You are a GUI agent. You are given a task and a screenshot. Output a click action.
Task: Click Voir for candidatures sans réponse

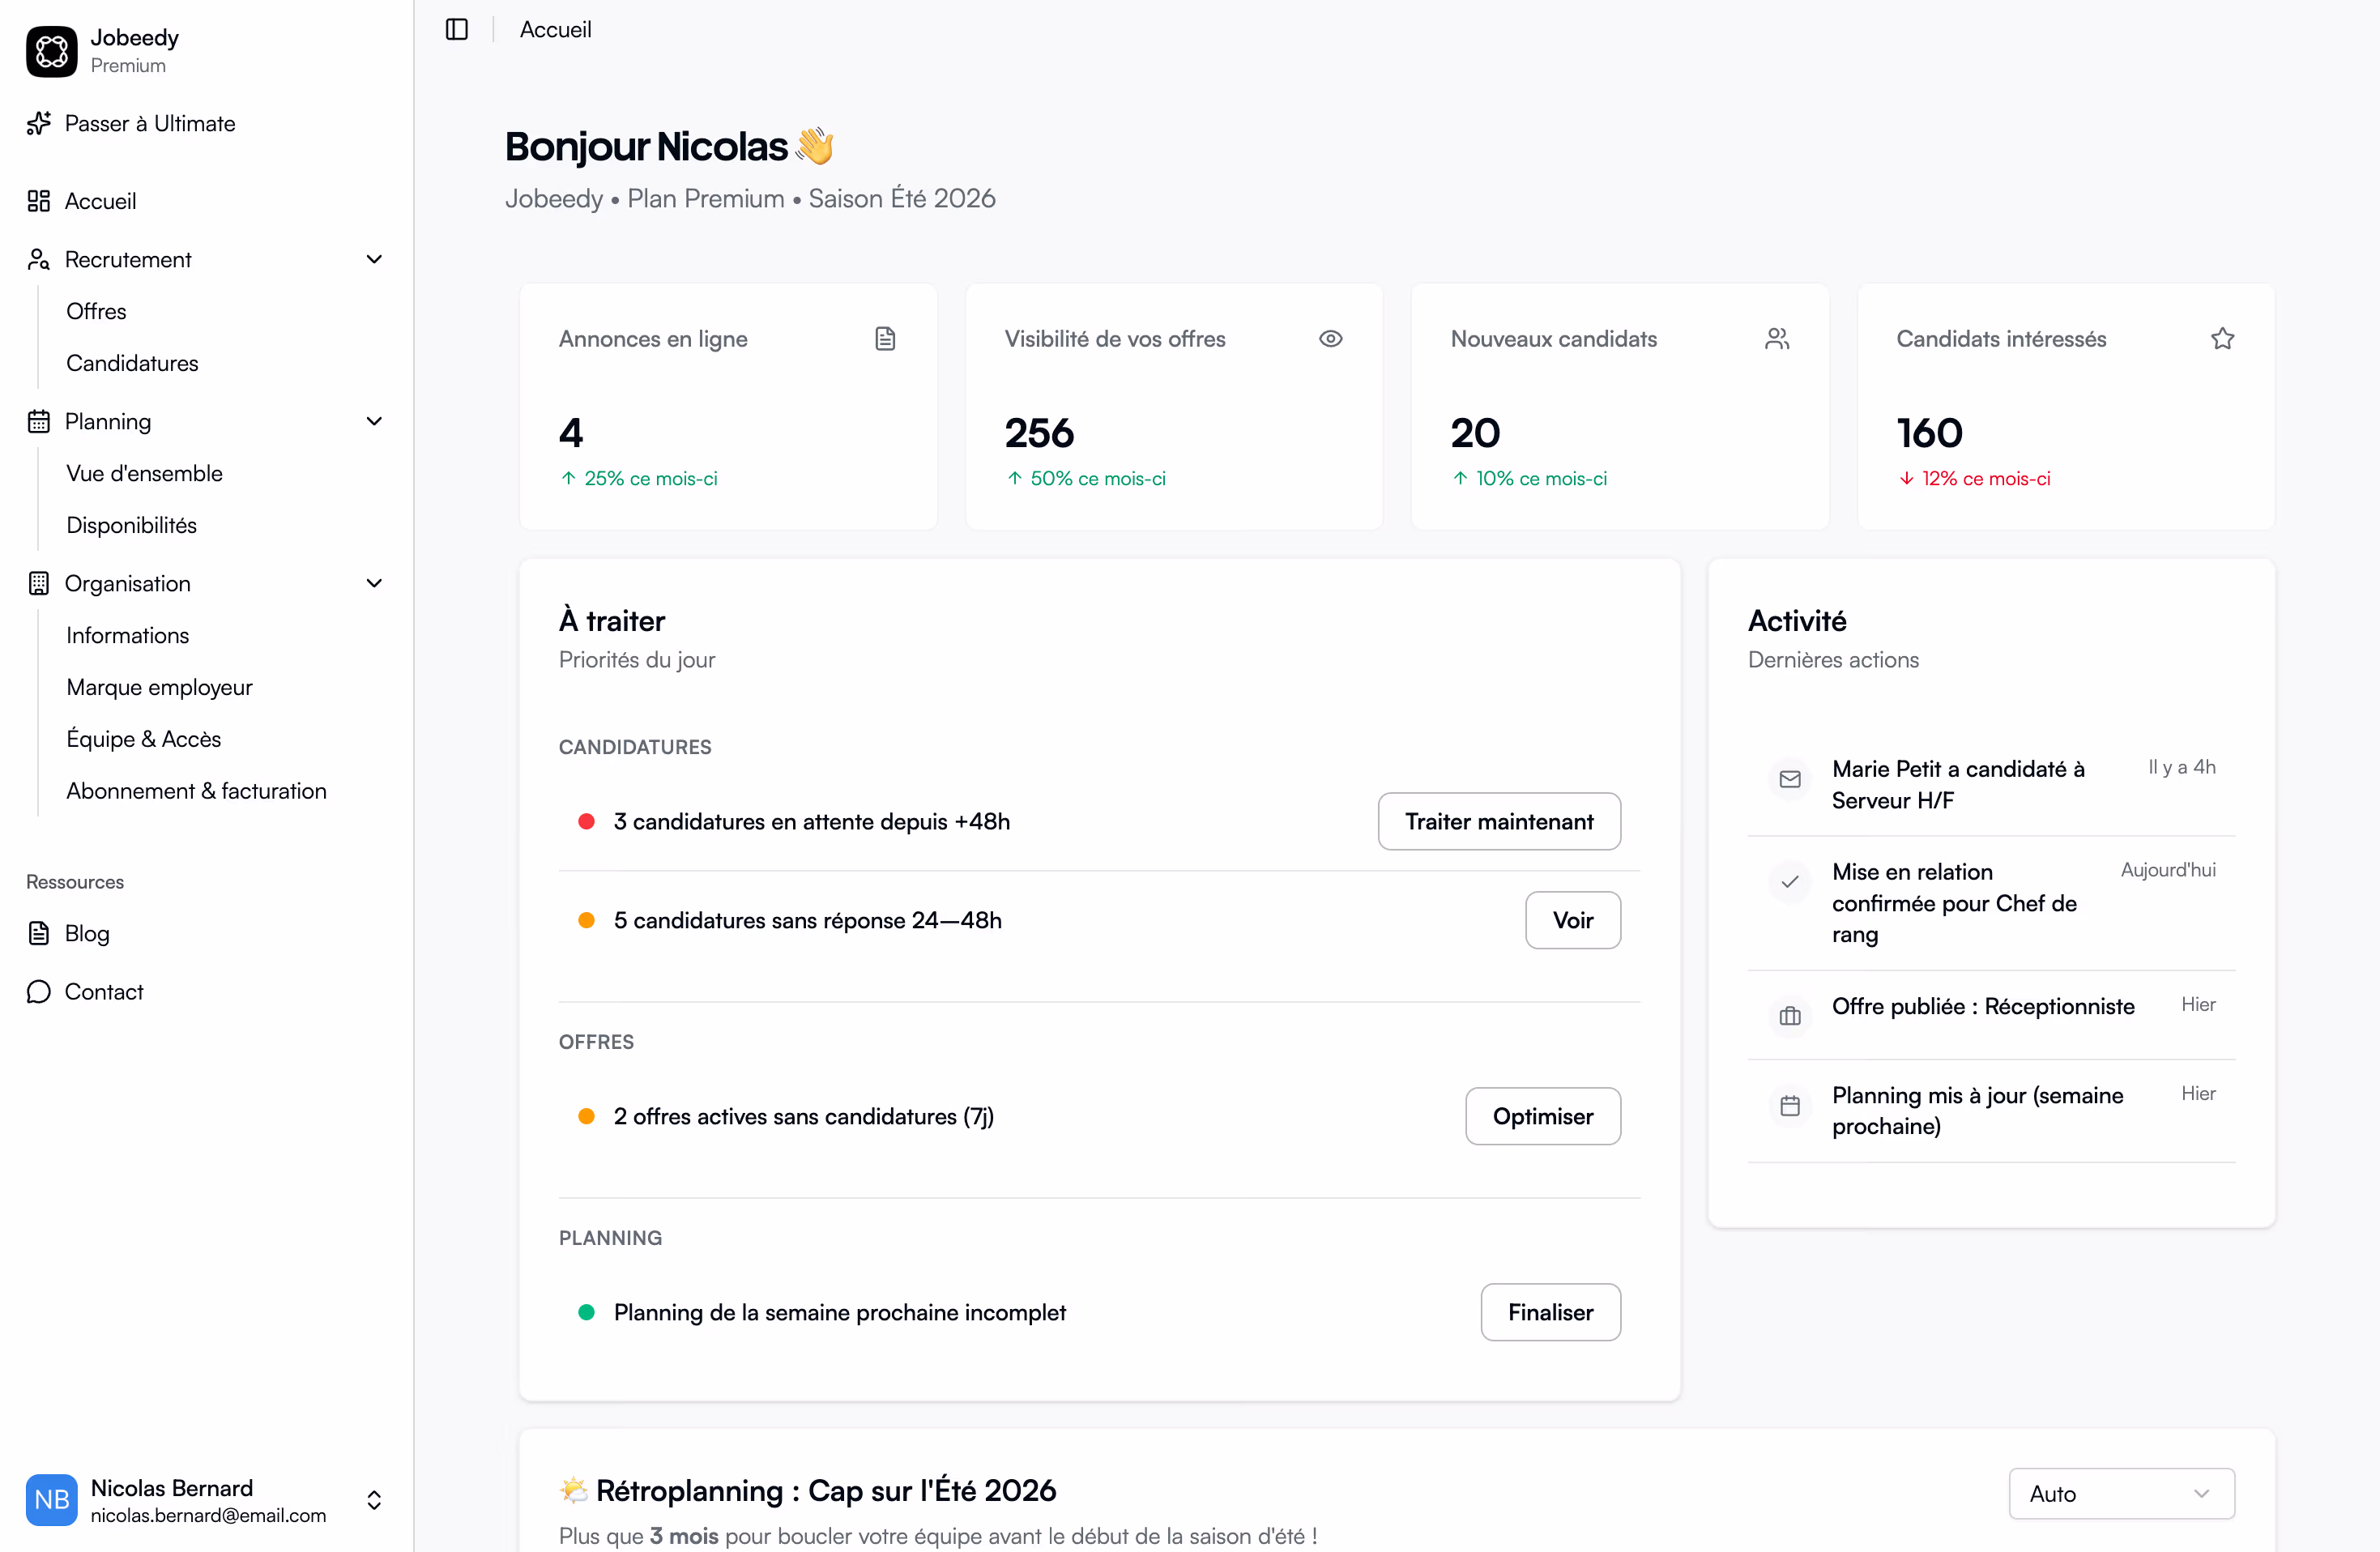pyautogui.click(x=1573, y=920)
